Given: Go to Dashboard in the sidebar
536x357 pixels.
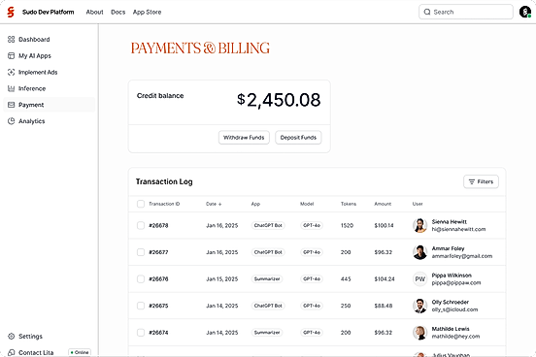Looking at the screenshot, I should 50,39.
